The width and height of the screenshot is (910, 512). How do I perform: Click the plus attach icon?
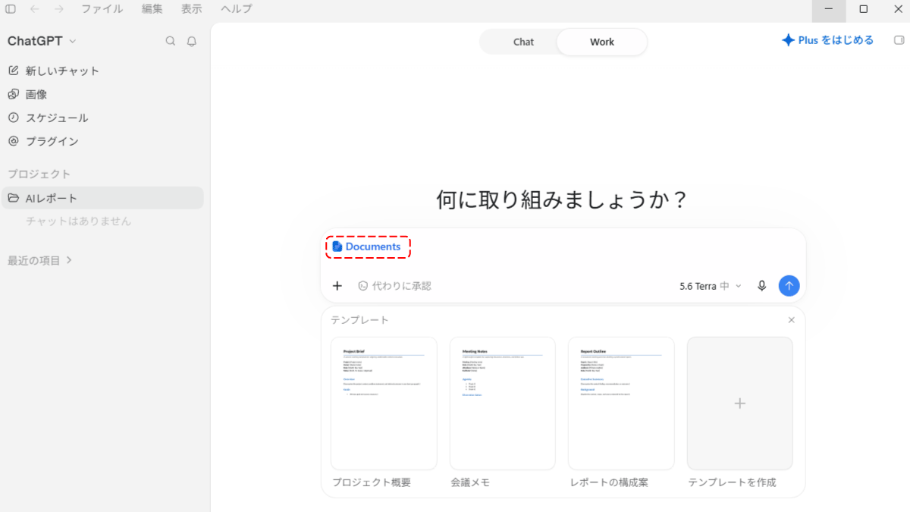[x=337, y=286]
